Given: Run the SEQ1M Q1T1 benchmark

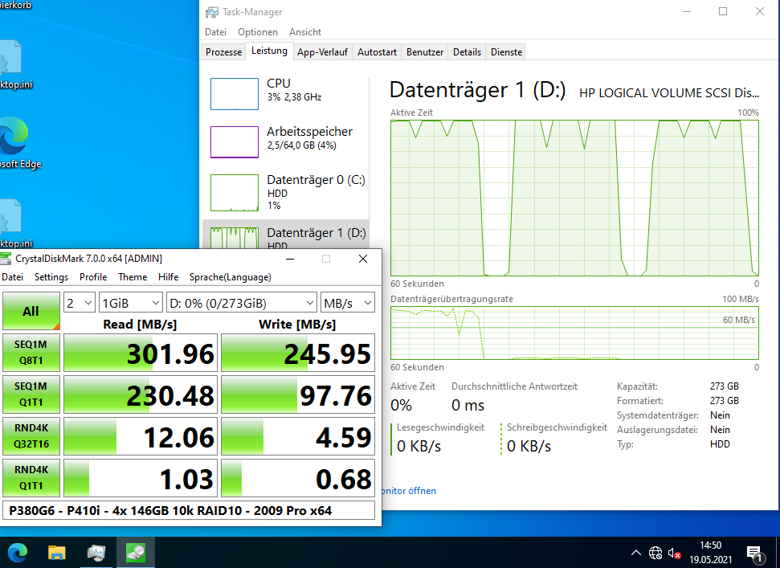Looking at the screenshot, I should pos(31,394).
